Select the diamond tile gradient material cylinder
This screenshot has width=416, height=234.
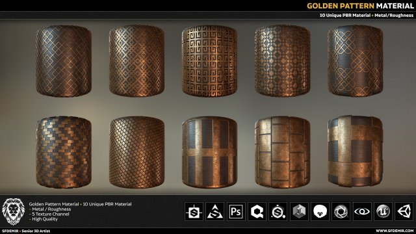[x=282, y=60]
